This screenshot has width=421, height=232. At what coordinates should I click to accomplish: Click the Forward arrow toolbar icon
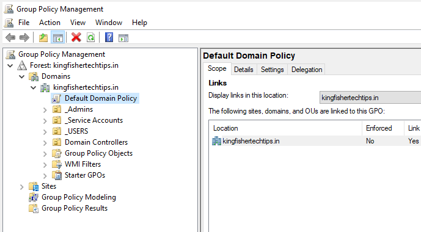[x=24, y=38]
